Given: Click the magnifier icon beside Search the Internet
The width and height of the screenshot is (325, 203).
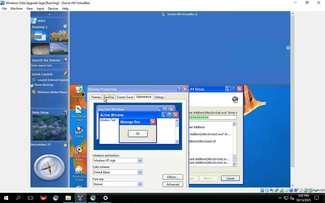Looking at the screenshot, I should point(65,60).
